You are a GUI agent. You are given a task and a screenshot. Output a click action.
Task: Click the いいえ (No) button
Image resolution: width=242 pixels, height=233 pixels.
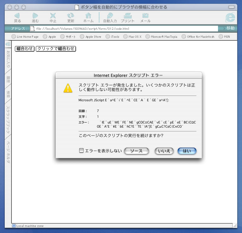[x=164, y=151]
